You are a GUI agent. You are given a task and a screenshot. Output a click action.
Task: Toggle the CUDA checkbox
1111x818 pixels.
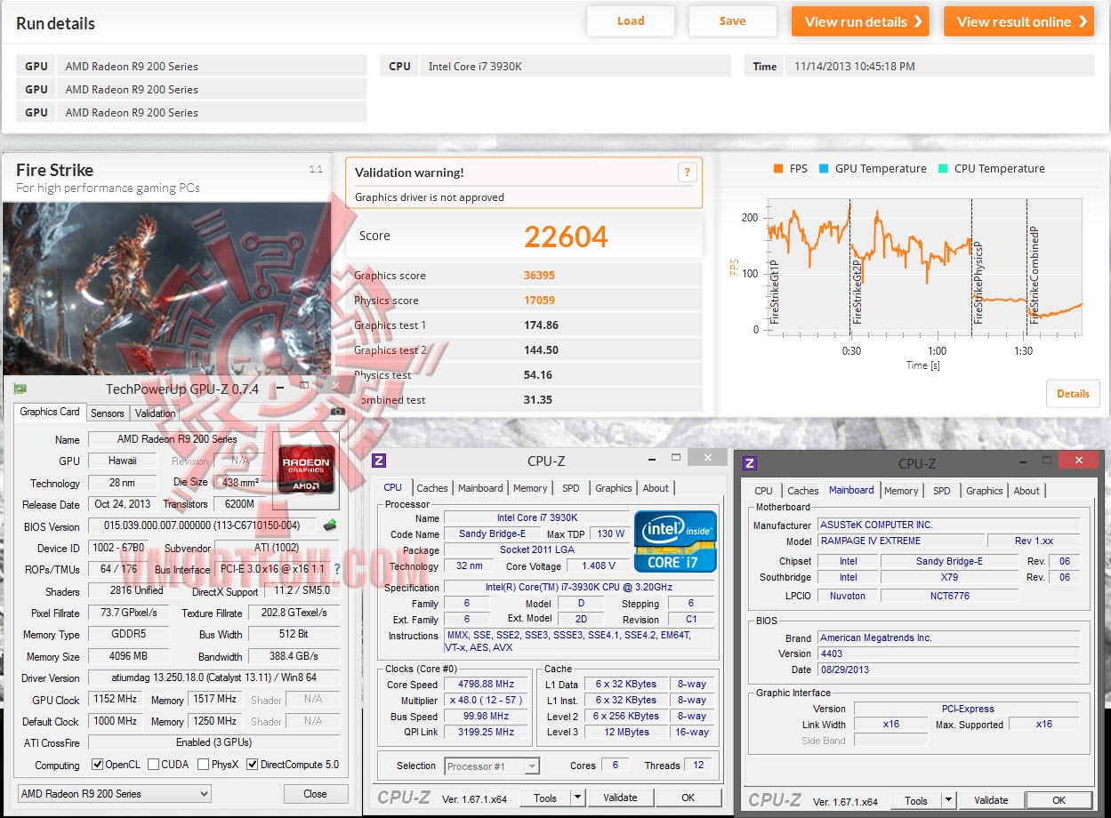point(154,765)
